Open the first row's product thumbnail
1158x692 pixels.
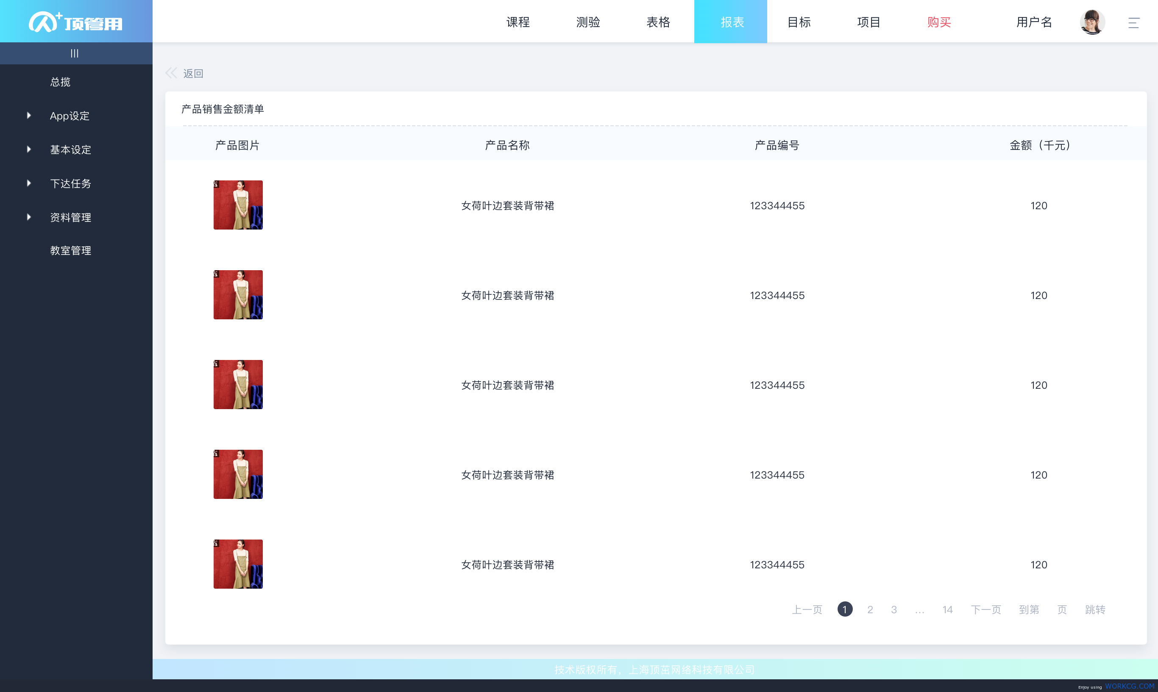[238, 205]
